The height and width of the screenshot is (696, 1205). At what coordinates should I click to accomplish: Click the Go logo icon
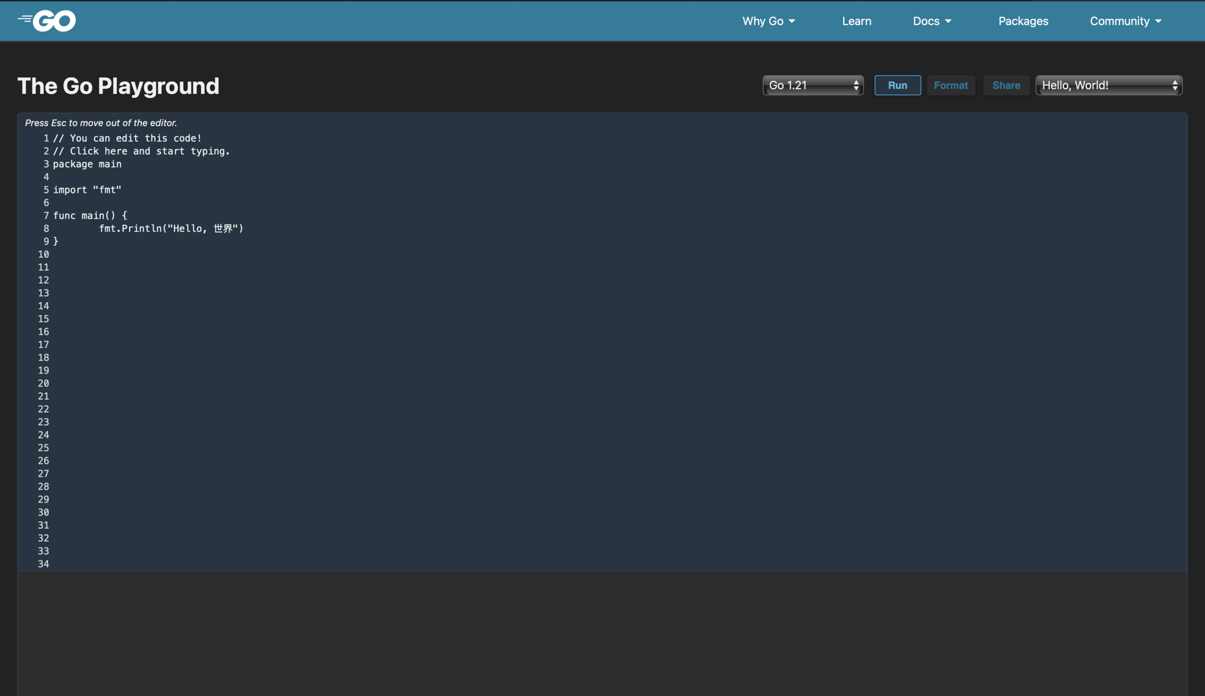click(47, 21)
